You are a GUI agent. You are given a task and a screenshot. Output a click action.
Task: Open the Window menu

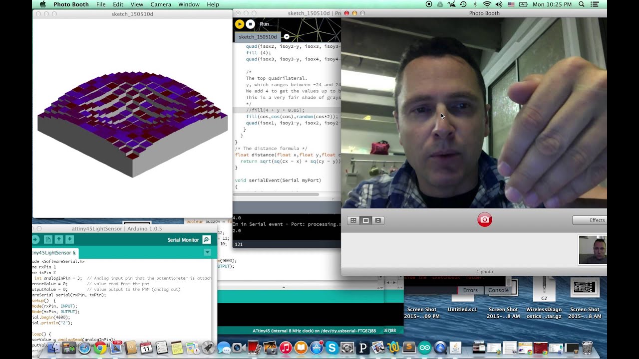pos(189,4)
